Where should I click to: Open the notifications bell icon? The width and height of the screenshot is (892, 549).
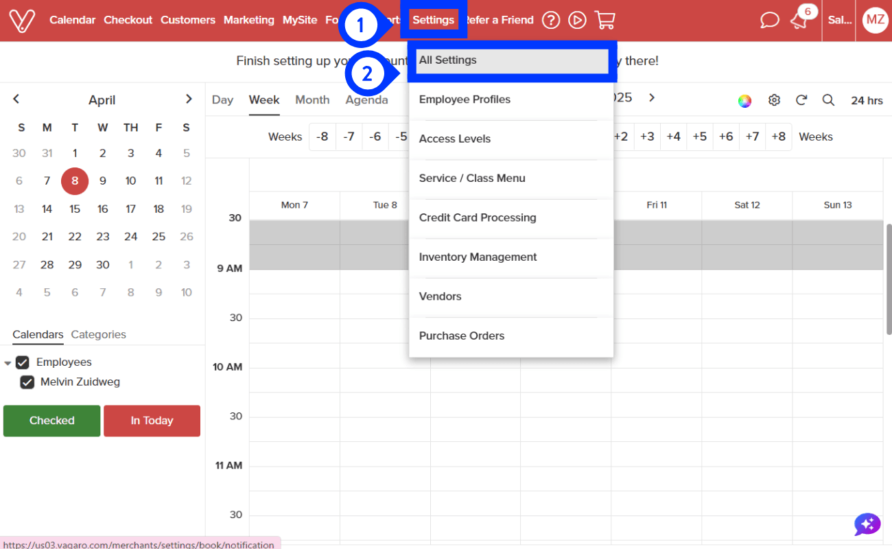(x=799, y=21)
